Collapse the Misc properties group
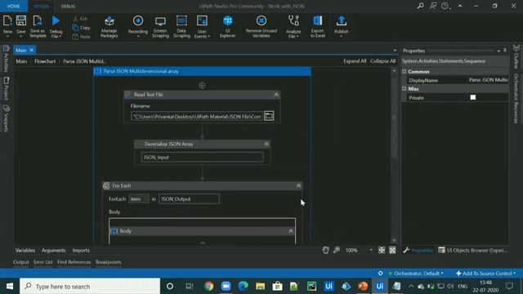This screenshot has width=523, height=294. click(x=405, y=89)
